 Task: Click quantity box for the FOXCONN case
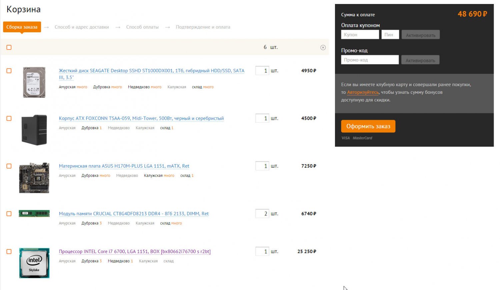click(262, 118)
